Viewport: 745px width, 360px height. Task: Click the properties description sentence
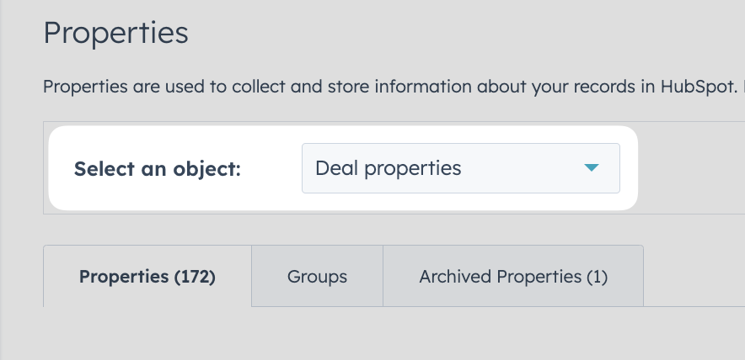(x=394, y=87)
